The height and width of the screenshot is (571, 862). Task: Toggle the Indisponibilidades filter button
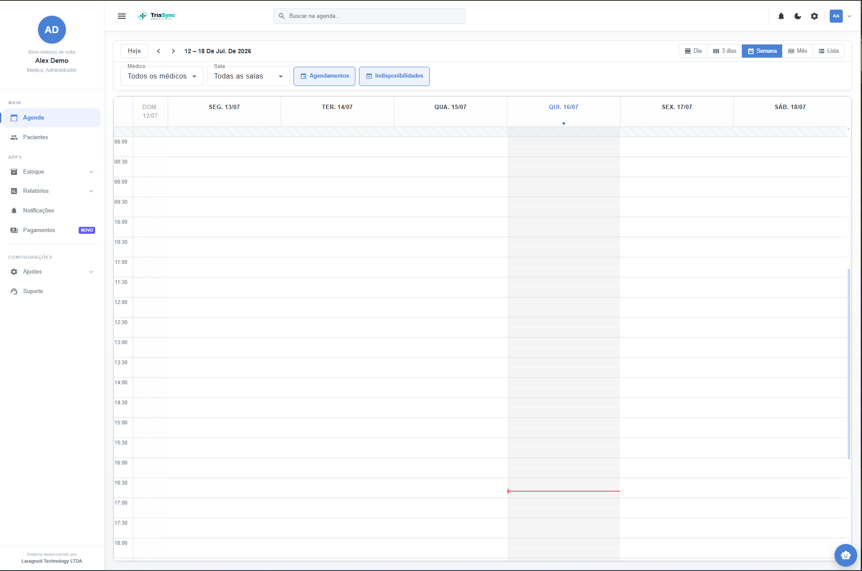[394, 76]
